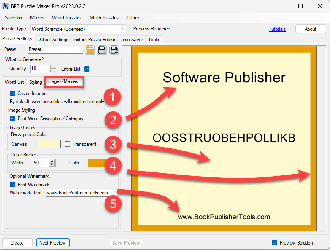Image resolution: width=330 pixels, height=250 pixels.
Task: Click the save-as-new preset icon with plus
Action: click(114, 50)
